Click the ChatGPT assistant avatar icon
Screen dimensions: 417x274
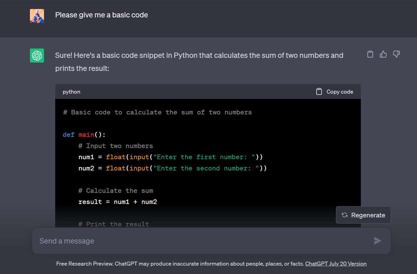37,55
